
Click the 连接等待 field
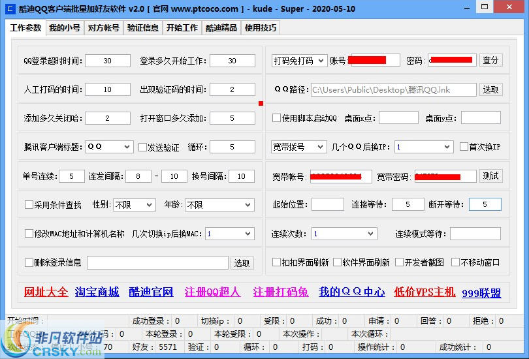pos(408,204)
